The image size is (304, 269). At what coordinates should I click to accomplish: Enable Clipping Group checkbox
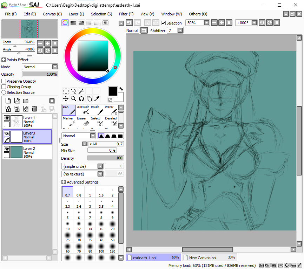(x=4, y=87)
